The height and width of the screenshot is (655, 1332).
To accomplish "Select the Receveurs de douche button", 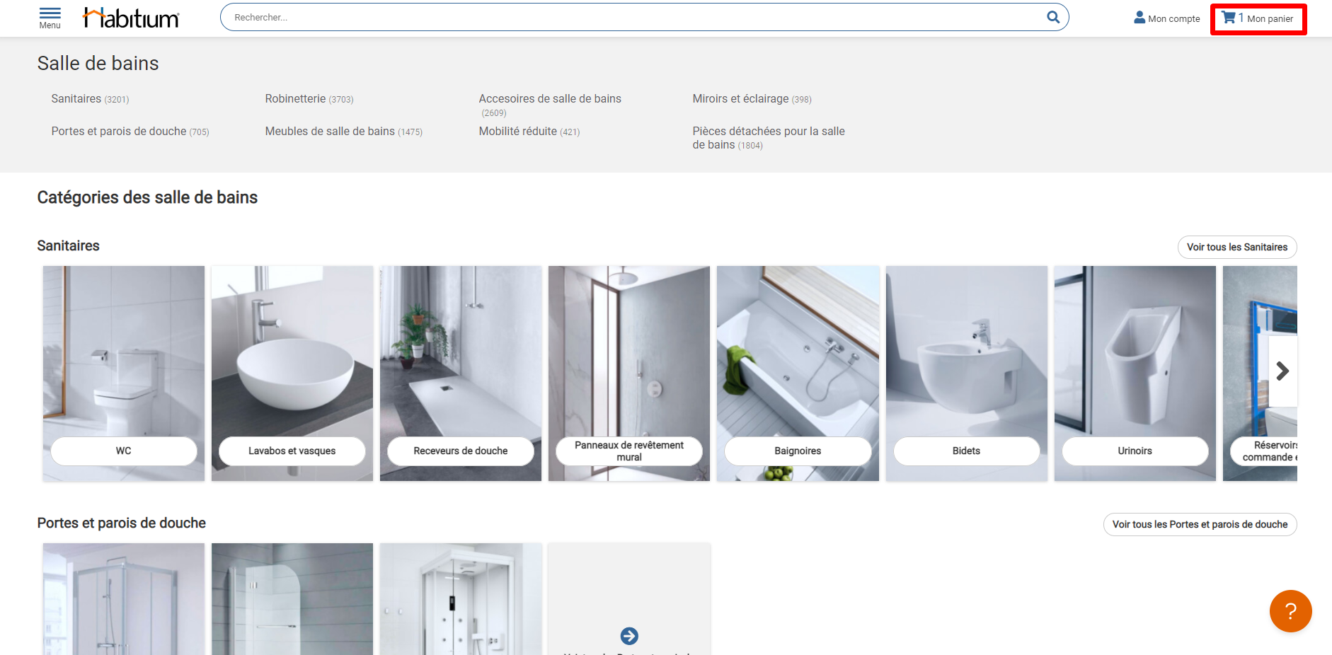I will (x=461, y=451).
